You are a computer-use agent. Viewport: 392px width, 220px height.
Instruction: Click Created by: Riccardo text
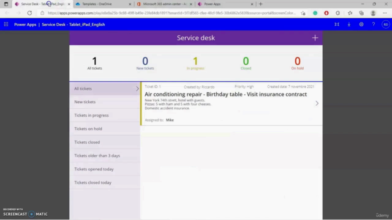(x=199, y=87)
